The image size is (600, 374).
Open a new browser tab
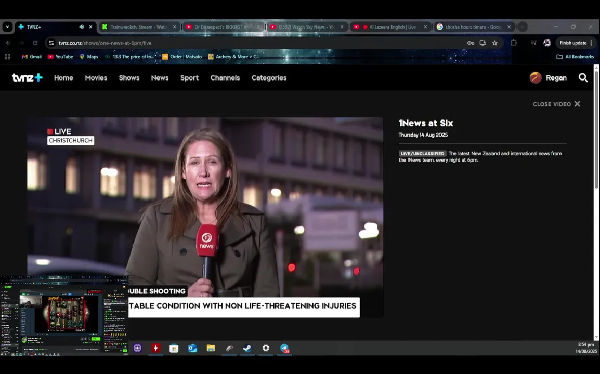(523, 27)
